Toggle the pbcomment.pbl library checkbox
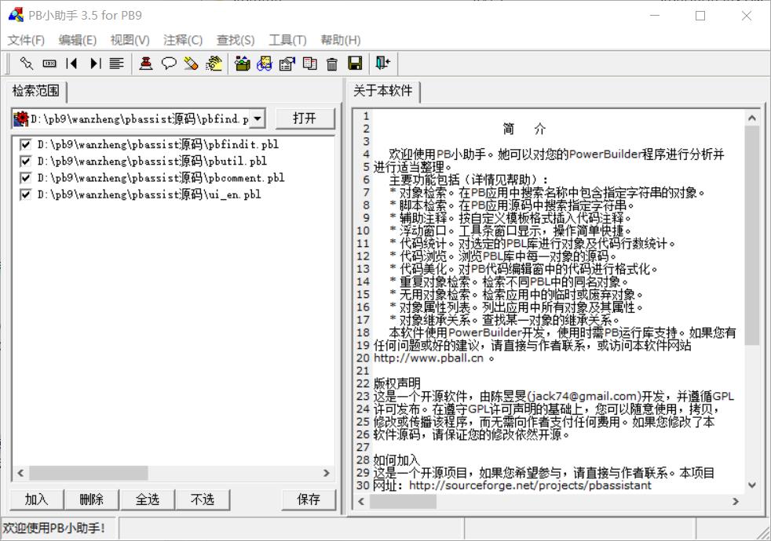Screen dimensions: 771x541 (26, 178)
